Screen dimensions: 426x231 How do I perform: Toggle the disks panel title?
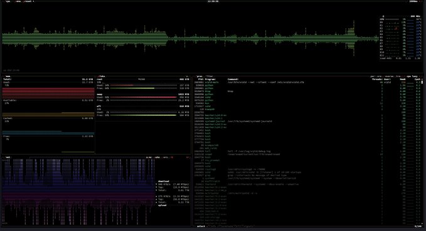point(102,76)
